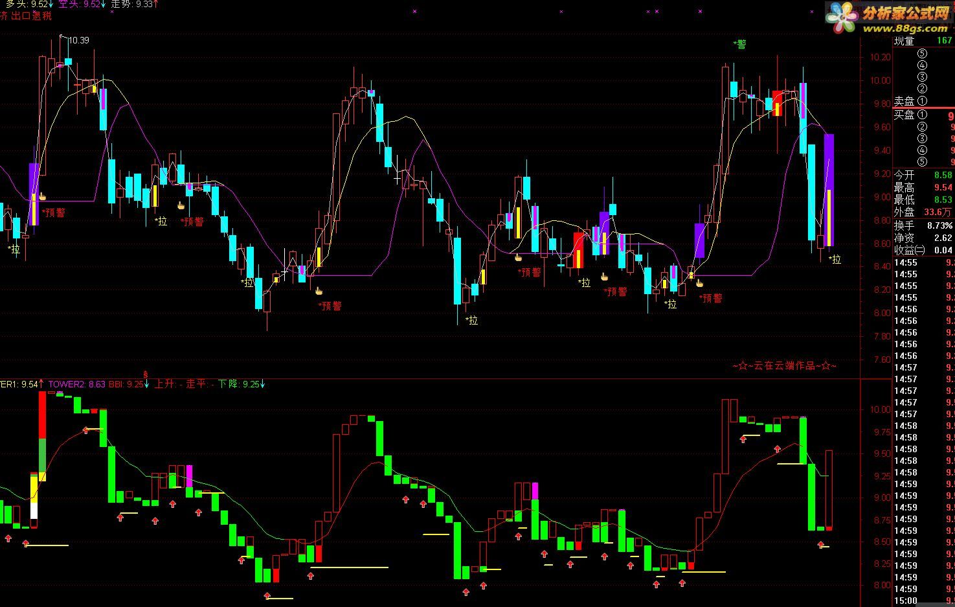
Task: Click the 最高 9.54 row
Action: [924, 188]
